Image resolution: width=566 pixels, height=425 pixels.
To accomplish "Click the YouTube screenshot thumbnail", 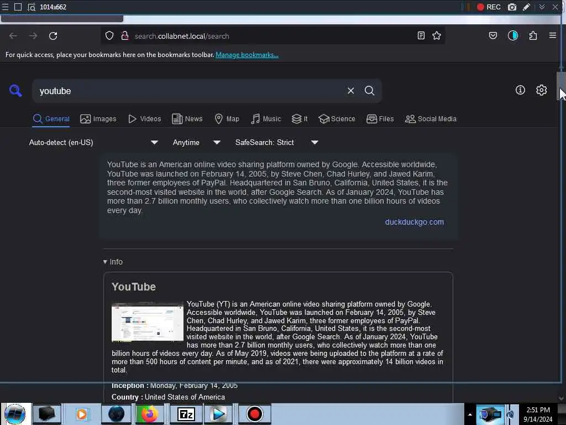I will click(147, 322).
